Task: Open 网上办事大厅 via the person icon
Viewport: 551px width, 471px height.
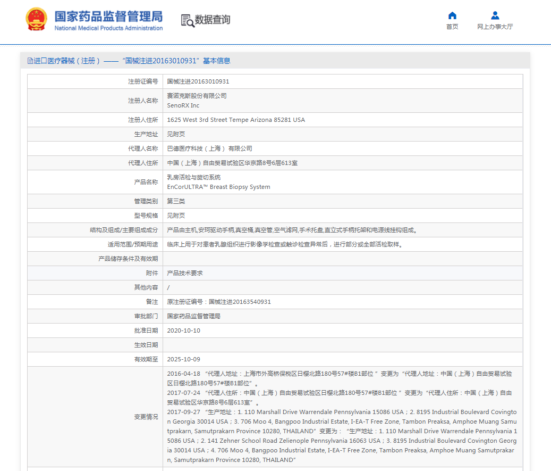Action: pos(495,15)
